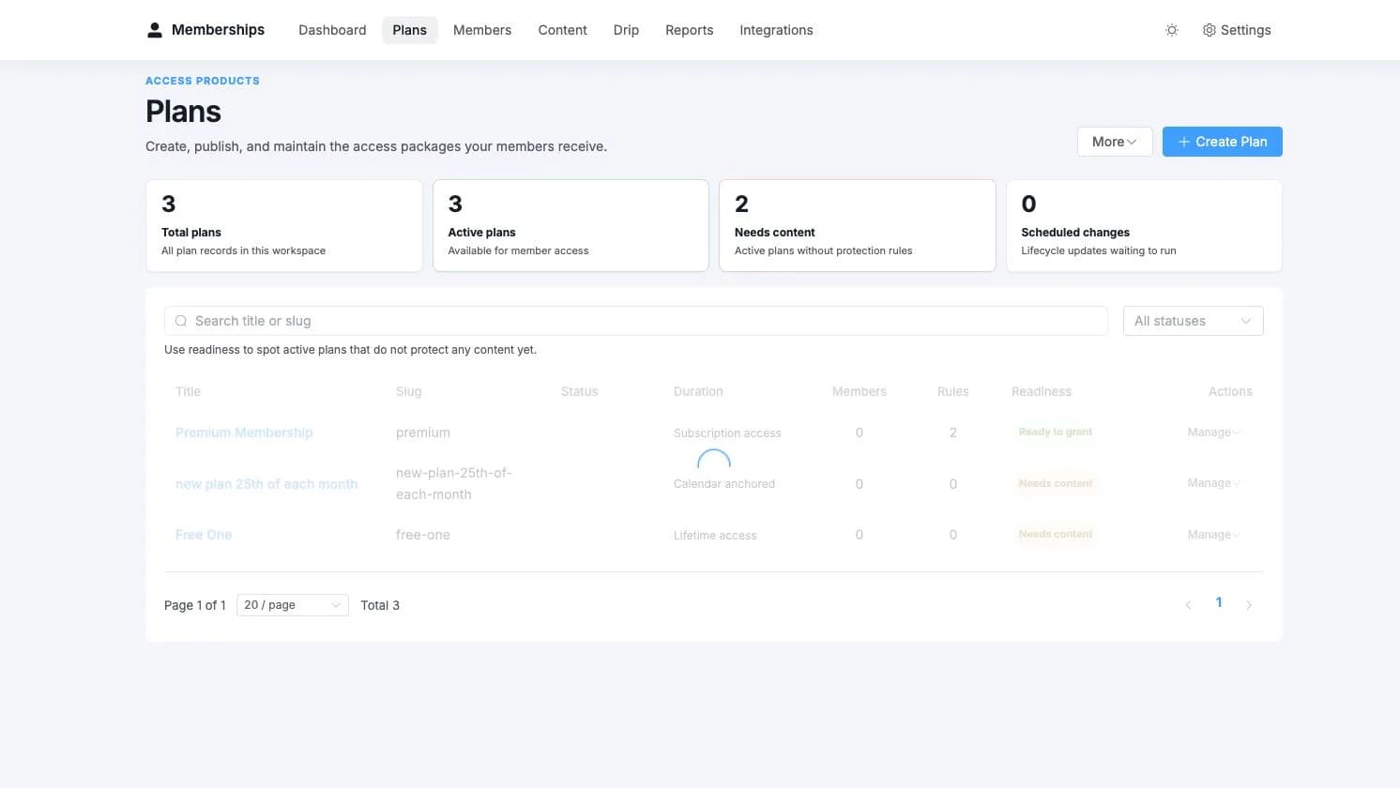Click the Settings gear icon
The height and width of the screenshot is (788, 1400).
pos(1210,30)
